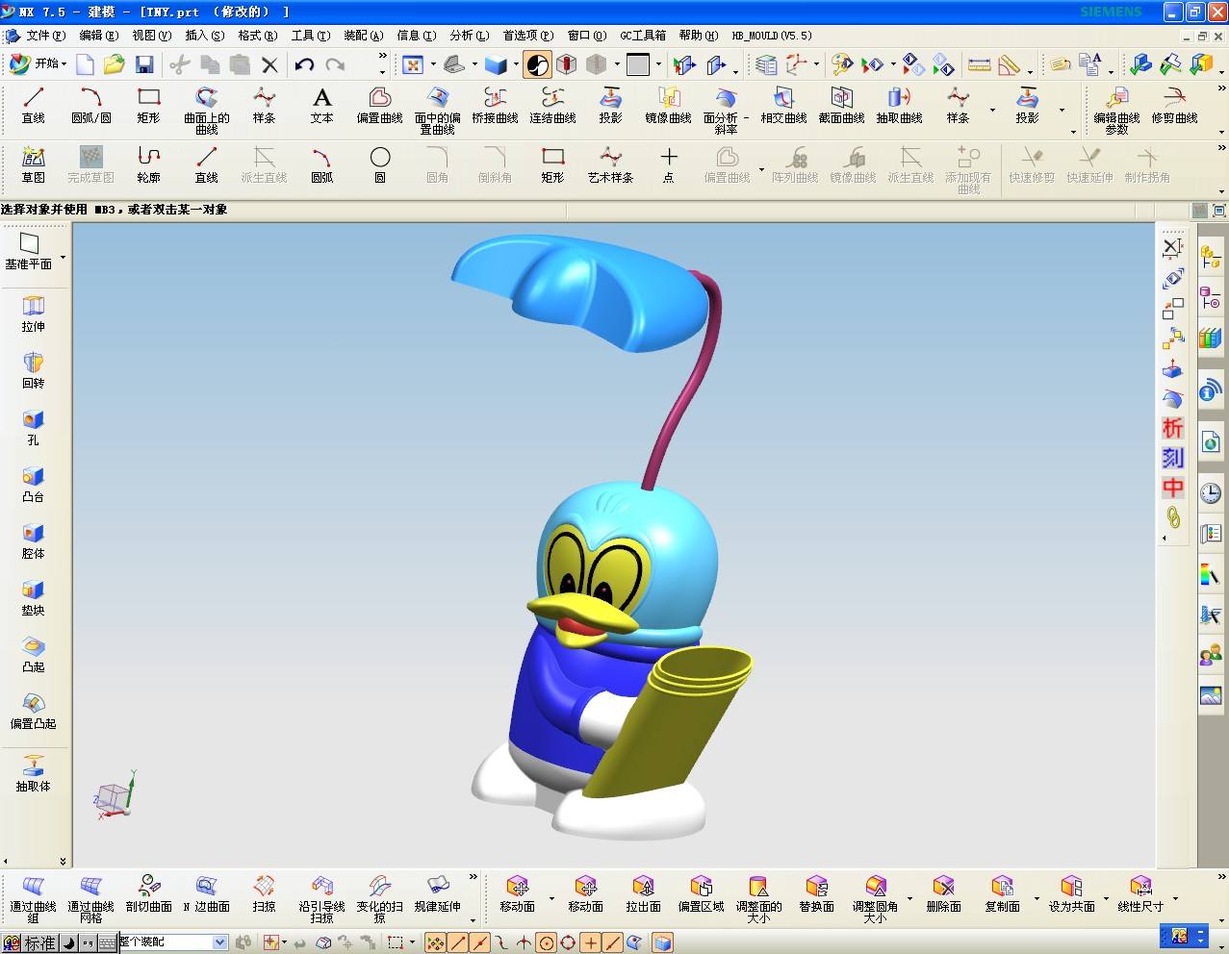
Task: Open the 通过曲线组 through curves tool
Action: (x=33, y=898)
